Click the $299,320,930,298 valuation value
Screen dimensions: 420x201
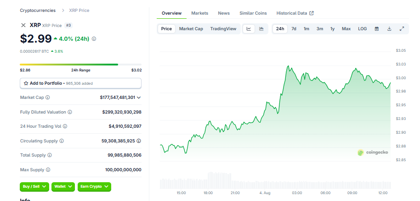[122, 112]
